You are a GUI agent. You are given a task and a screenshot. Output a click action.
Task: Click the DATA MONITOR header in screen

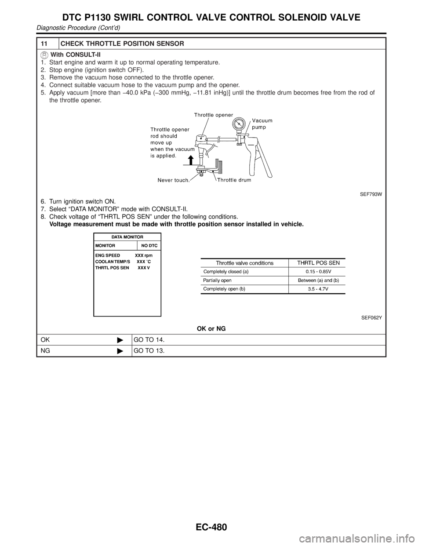tap(127, 237)
